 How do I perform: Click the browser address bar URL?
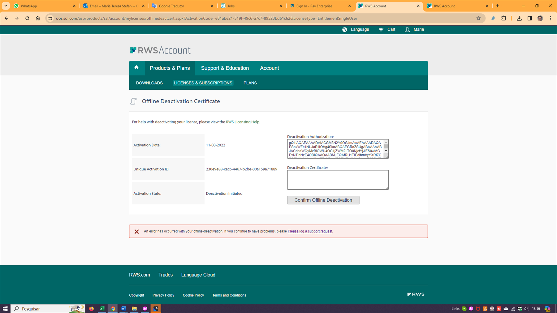tap(206, 18)
